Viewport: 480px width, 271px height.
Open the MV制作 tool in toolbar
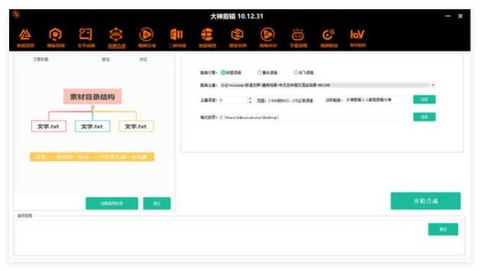click(358, 37)
